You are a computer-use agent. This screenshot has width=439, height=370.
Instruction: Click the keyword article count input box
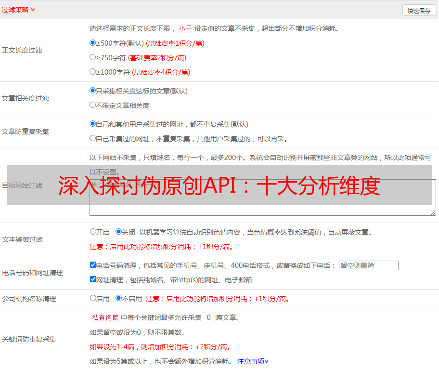point(208,317)
